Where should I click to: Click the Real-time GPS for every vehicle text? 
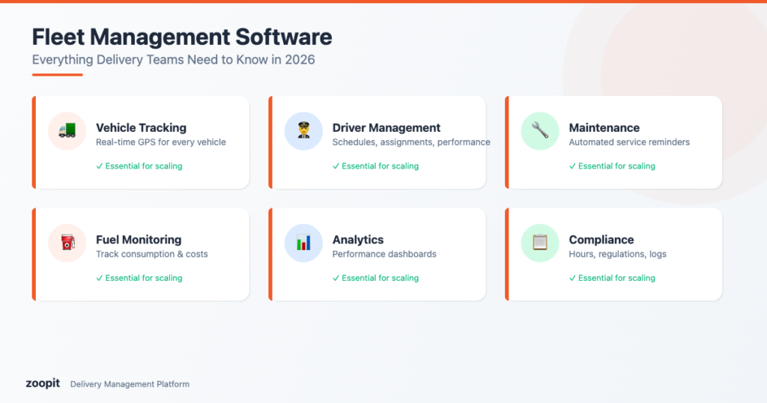click(160, 142)
